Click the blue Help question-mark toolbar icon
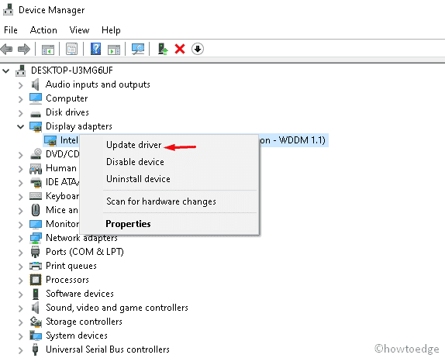The height and width of the screenshot is (358, 445). (x=96, y=49)
